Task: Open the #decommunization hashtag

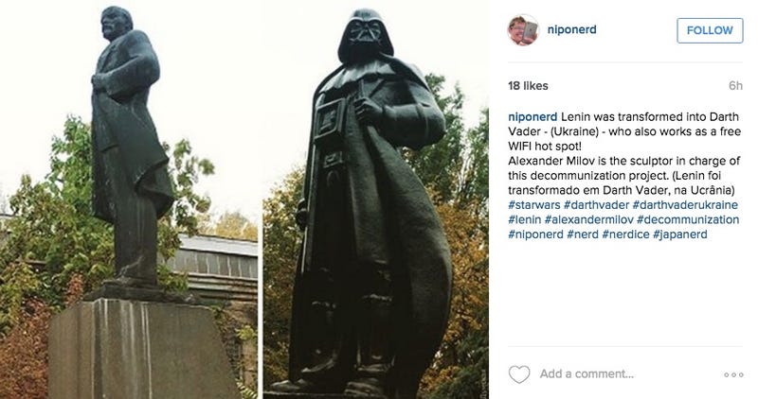Action: click(688, 220)
